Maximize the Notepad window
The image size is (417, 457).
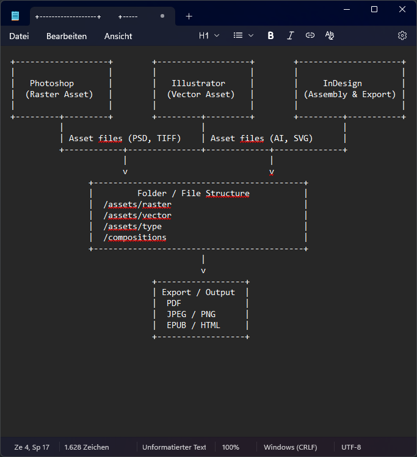pos(374,9)
